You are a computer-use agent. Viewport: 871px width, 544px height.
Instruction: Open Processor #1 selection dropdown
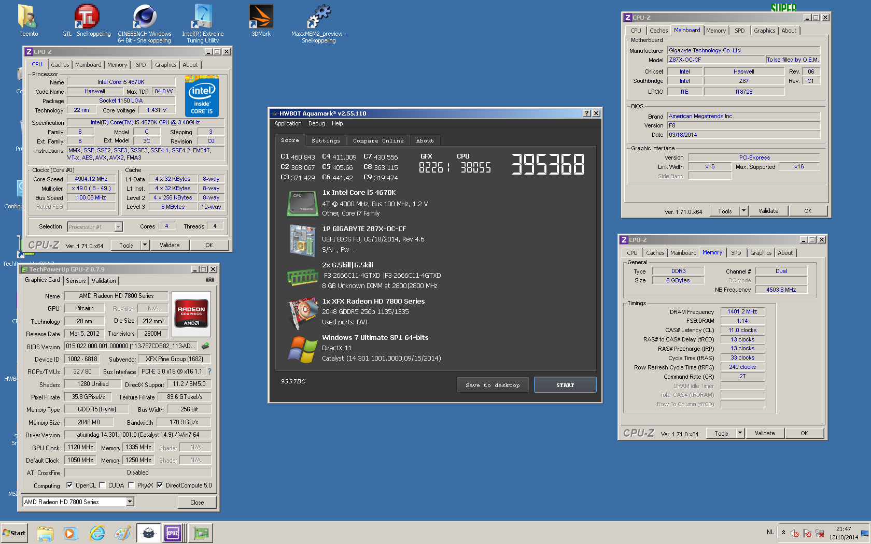tap(119, 227)
